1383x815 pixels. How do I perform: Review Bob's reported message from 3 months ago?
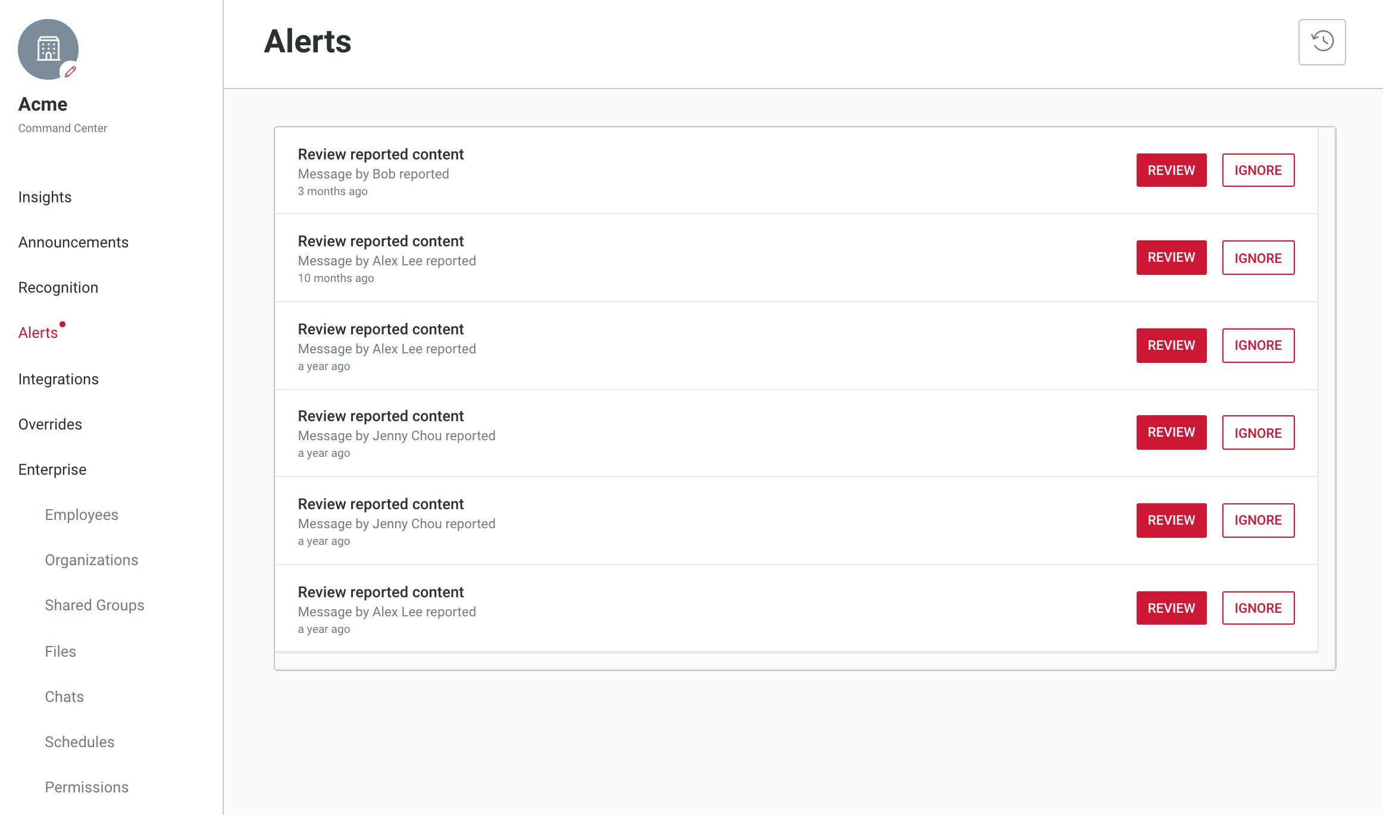pos(1171,170)
